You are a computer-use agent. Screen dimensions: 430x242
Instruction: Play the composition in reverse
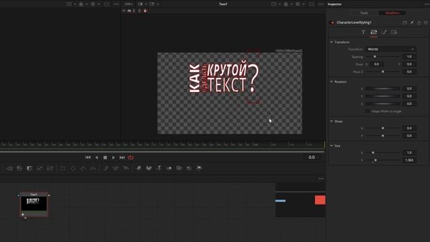coord(97,157)
